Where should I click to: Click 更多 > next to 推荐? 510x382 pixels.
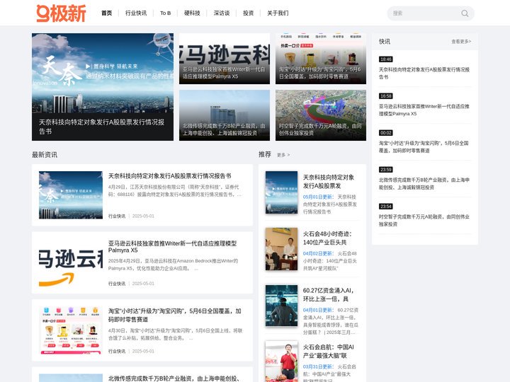pos(283,155)
